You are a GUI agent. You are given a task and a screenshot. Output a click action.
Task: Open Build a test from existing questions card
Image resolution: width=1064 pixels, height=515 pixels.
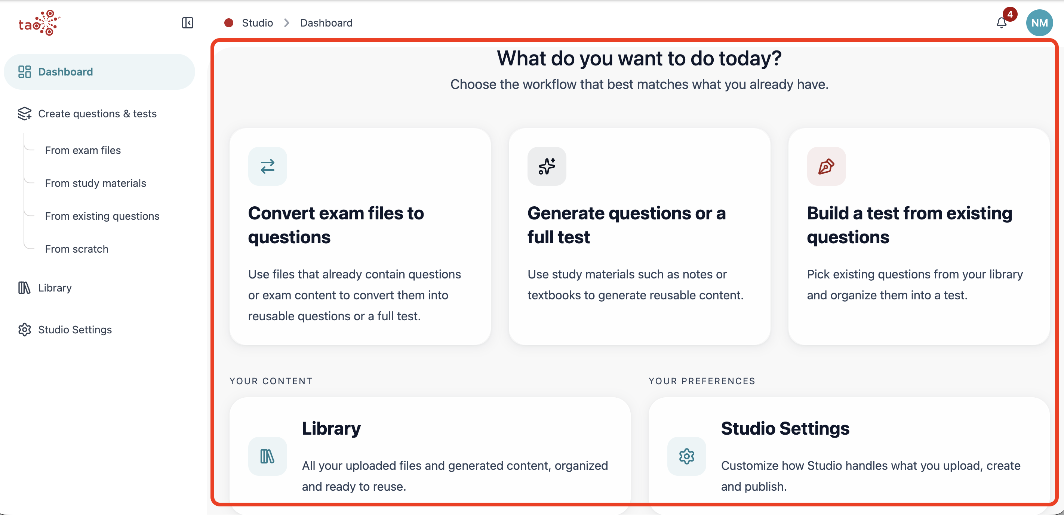(919, 236)
